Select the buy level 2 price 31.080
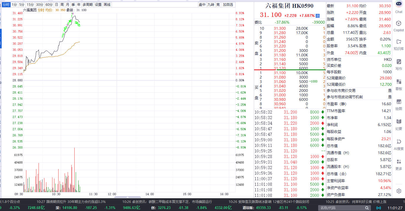 point(280,77)
